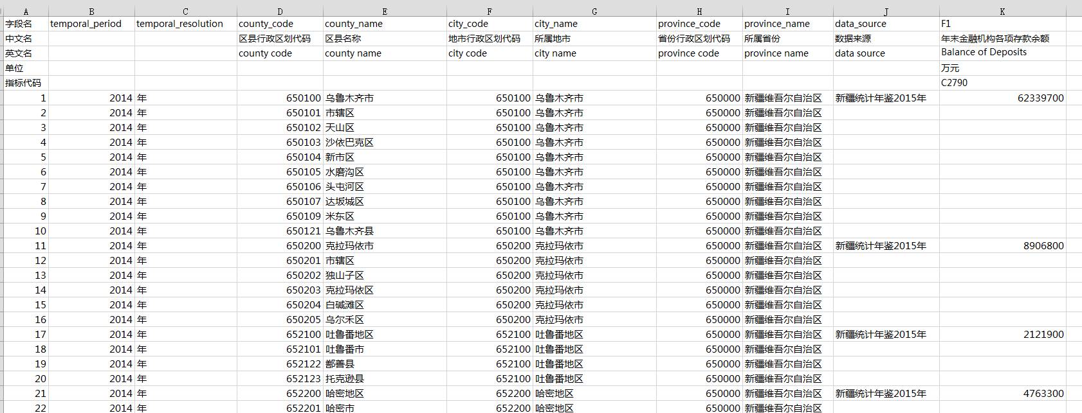The image size is (1082, 413).
Task: Click the Balance of Deposits cell
Action: (x=1002, y=53)
